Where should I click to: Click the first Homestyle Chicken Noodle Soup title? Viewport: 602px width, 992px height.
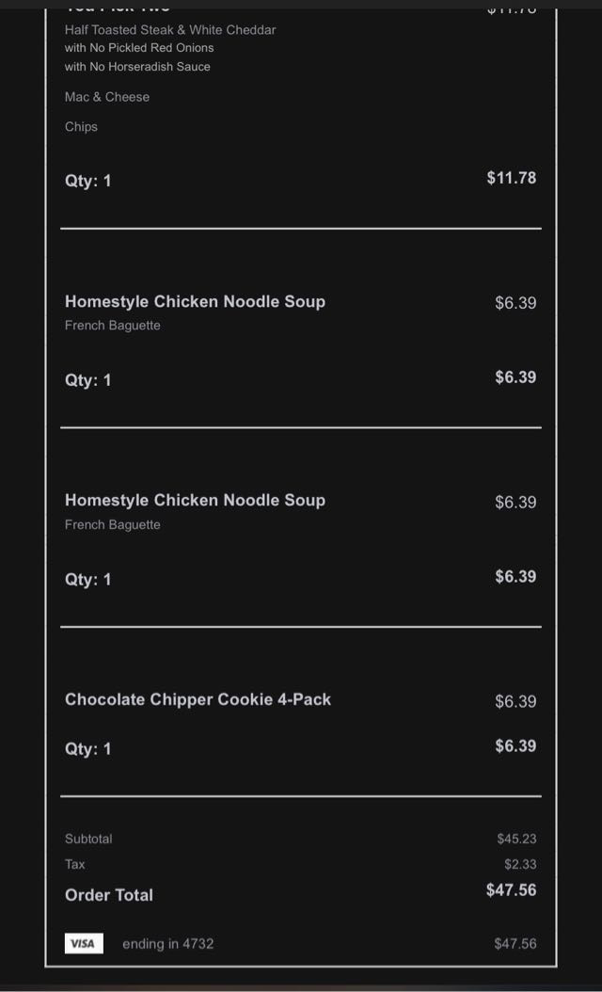click(x=195, y=301)
